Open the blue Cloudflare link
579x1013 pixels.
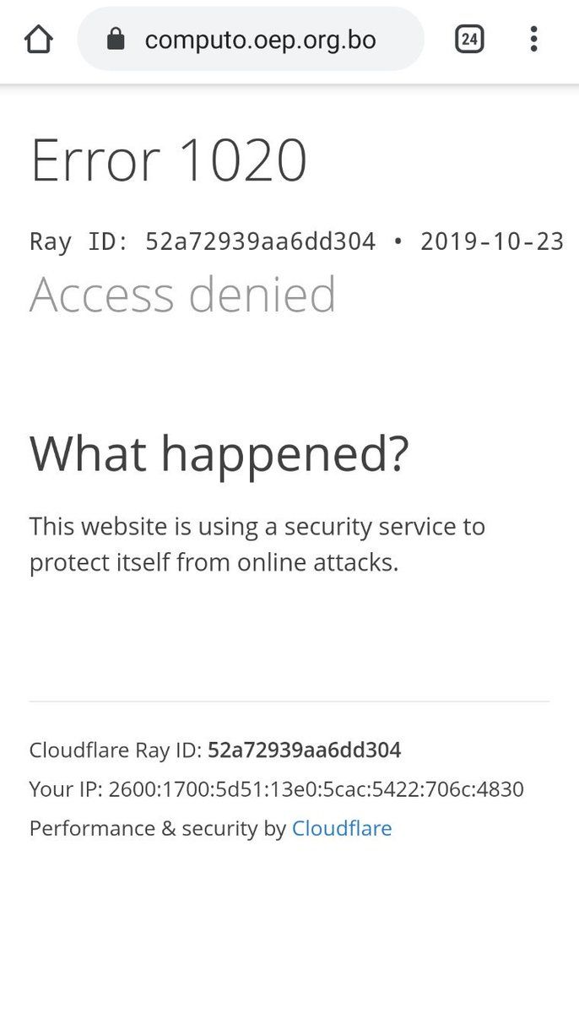(342, 828)
